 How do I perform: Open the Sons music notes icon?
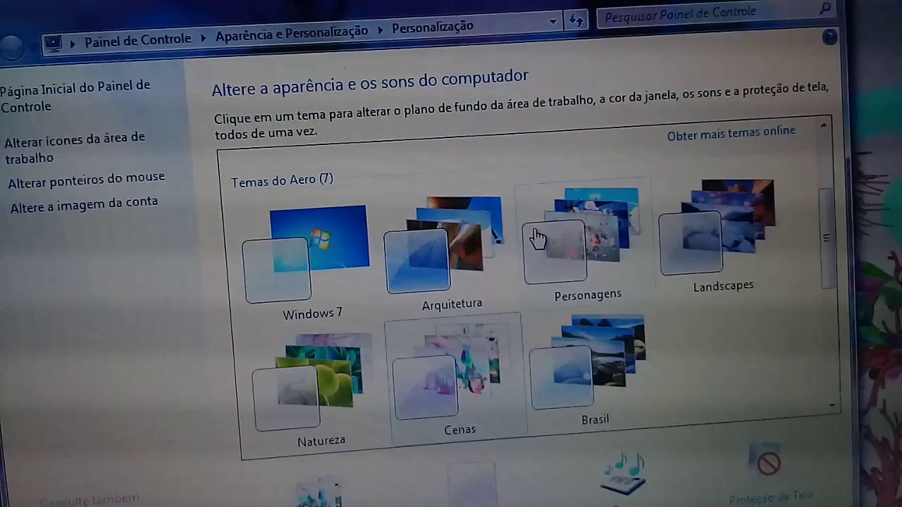click(623, 475)
